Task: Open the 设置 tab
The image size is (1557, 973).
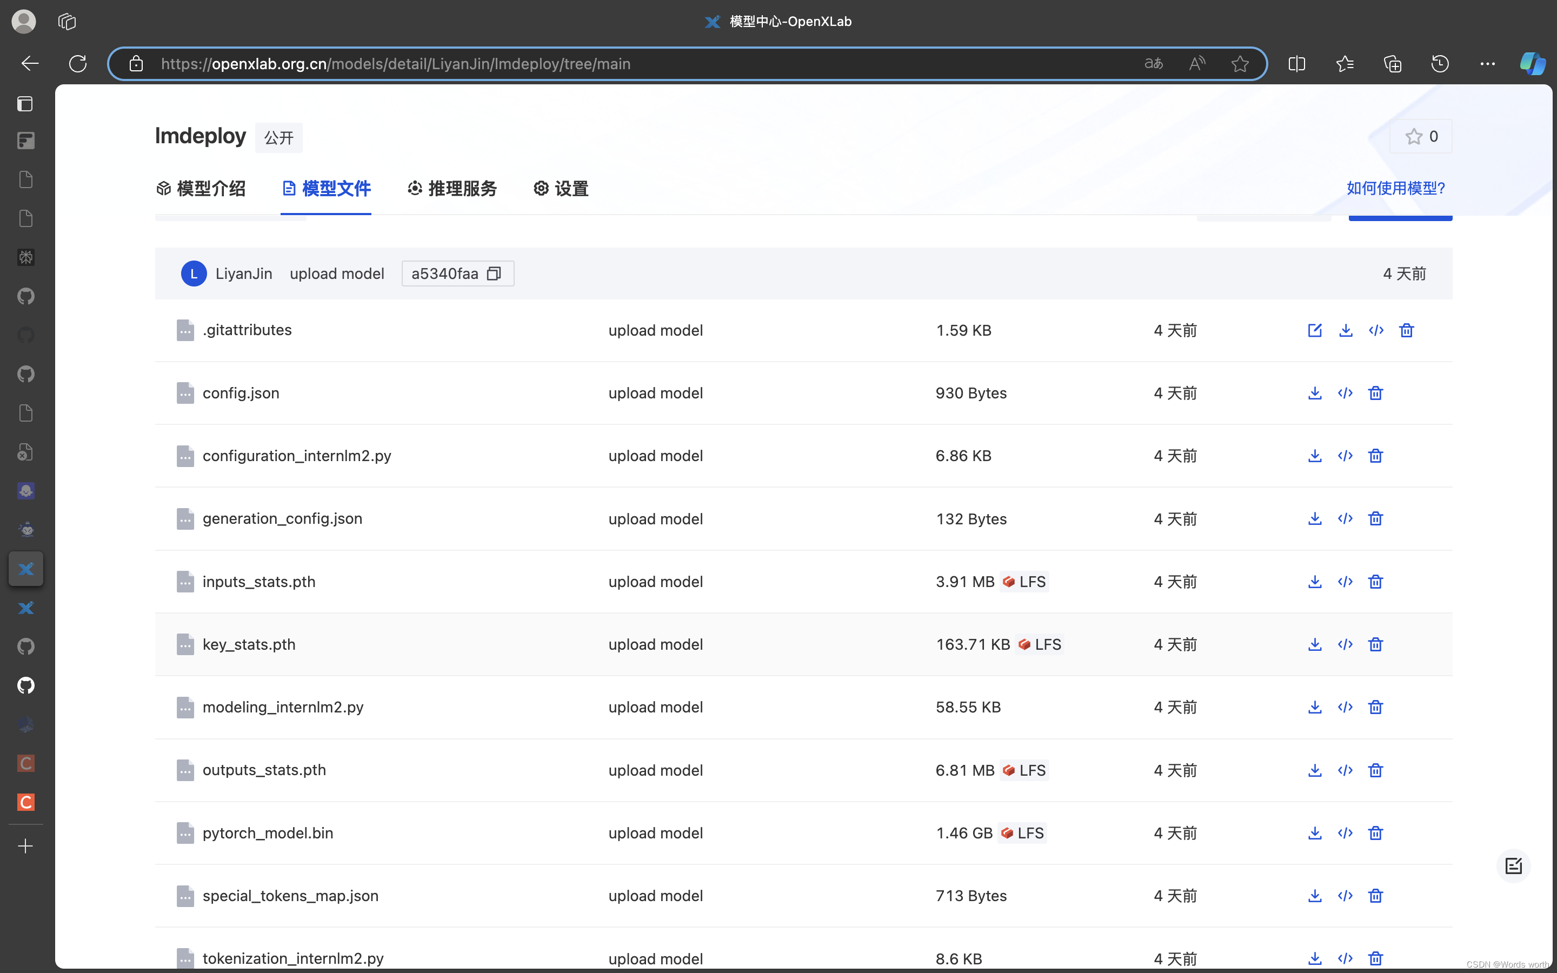Action: tap(561, 189)
